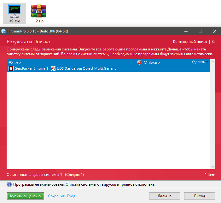
Task: Click the Bitdefender B engine icon
Action: click(x=11, y=68)
